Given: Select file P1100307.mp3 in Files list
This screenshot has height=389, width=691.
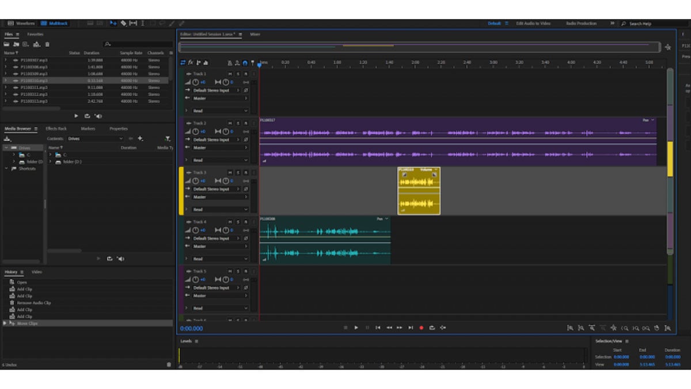Looking at the screenshot, I should 86,60.
